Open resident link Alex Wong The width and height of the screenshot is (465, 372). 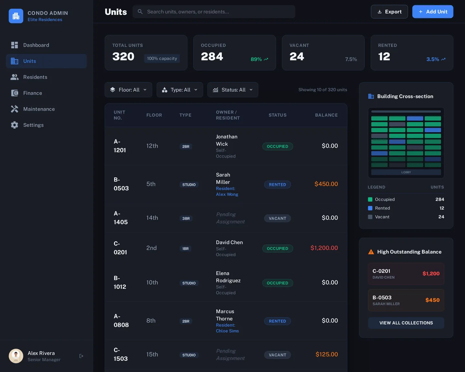(x=227, y=194)
